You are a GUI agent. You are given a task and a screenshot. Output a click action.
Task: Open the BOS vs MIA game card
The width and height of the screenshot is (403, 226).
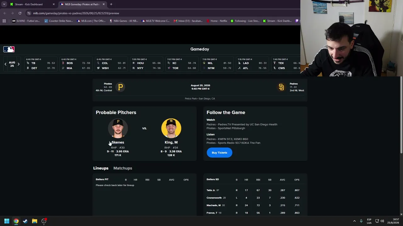click(x=76, y=64)
